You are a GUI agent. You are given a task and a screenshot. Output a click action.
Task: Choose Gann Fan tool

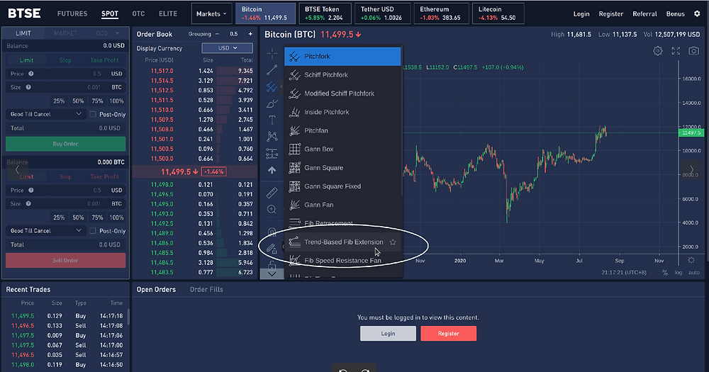342,205
